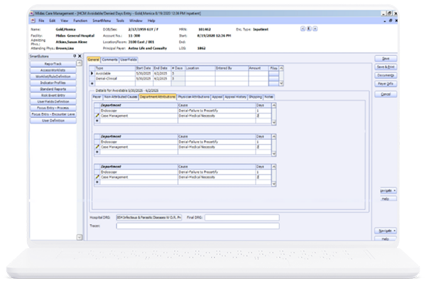Open the Window menu
This screenshot has height=288, width=426.
coord(136,21)
